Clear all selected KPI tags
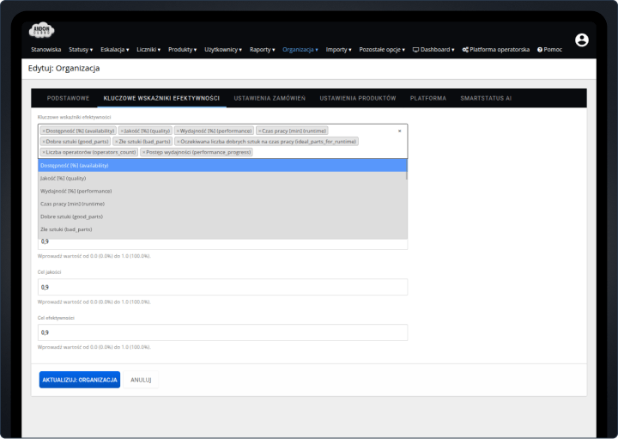Image resolution: width=618 pixels, height=439 pixels. coord(399,131)
